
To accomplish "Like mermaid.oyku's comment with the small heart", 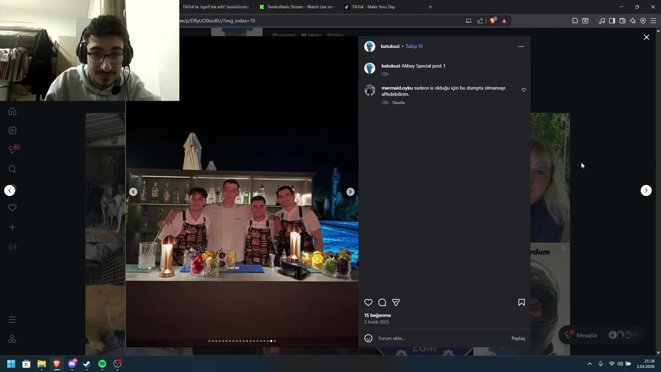I will [x=524, y=90].
